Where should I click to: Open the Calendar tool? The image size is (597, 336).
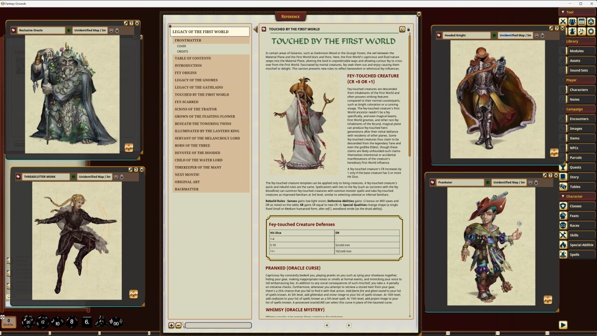click(581, 21)
